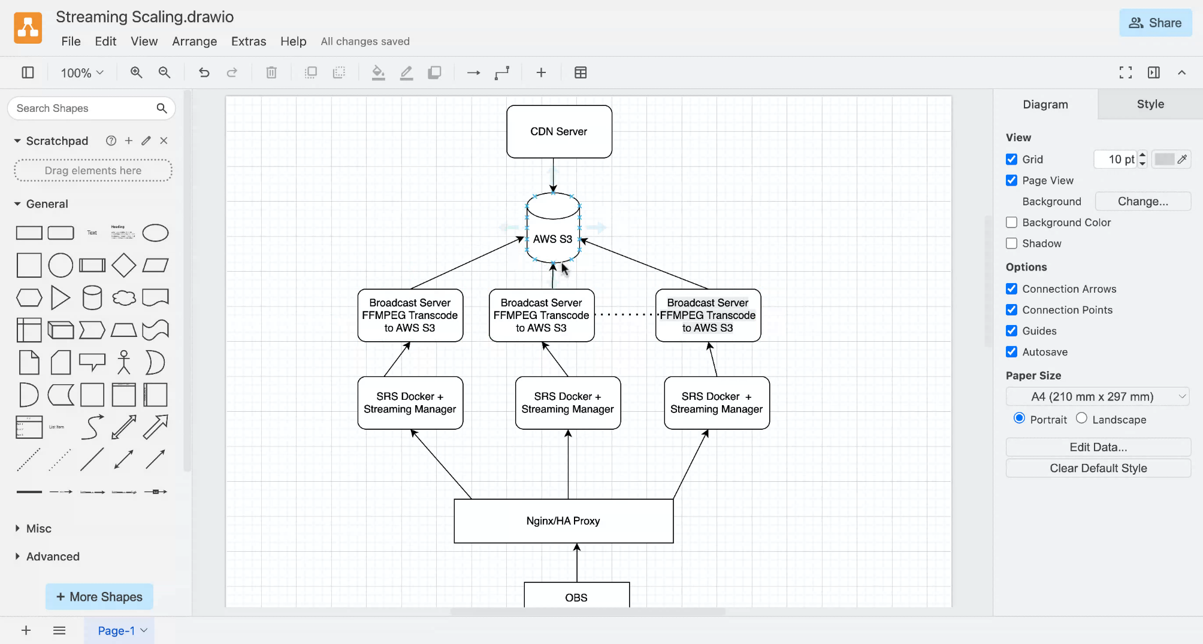Viewport: 1203px width, 644px height.
Task: Enter fullscreen mode with the corner-brackets icon
Action: tap(1126, 72)
